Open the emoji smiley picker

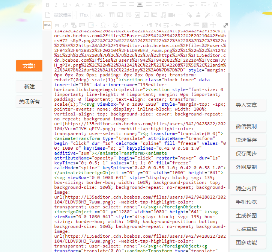coord(116,25)
